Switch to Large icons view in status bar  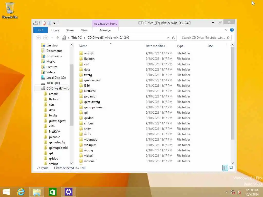click(x=231, y=168)
